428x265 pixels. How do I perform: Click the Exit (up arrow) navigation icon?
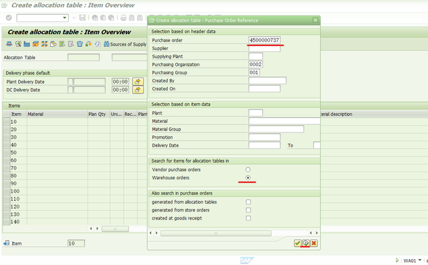tap(103, 18)
